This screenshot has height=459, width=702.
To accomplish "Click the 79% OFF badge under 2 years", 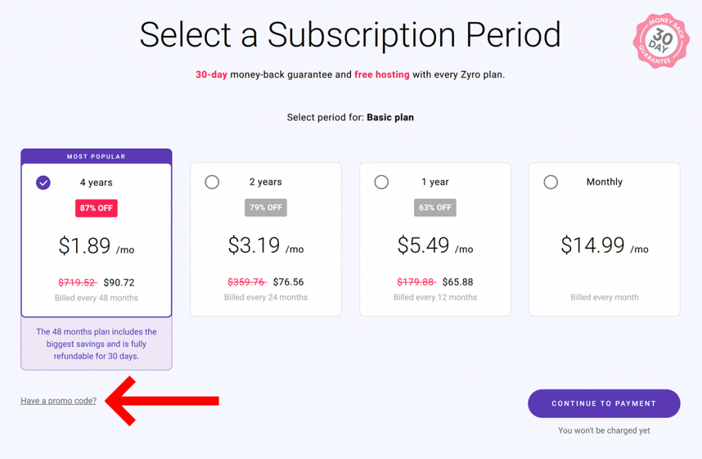I will click(265, 207).
